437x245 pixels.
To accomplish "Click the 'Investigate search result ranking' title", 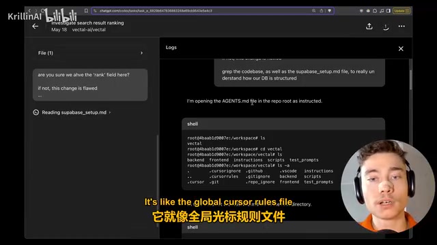I will (87, 22).
